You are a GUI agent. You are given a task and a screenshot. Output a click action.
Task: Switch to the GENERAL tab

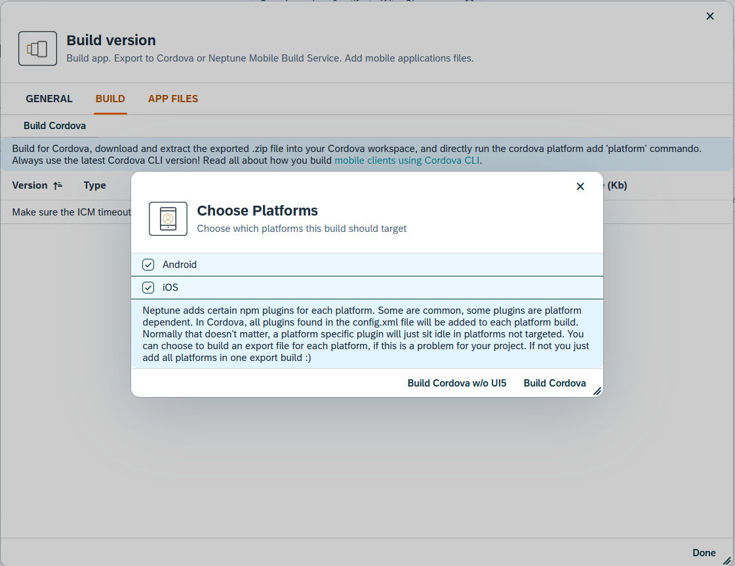pos(49,98)
